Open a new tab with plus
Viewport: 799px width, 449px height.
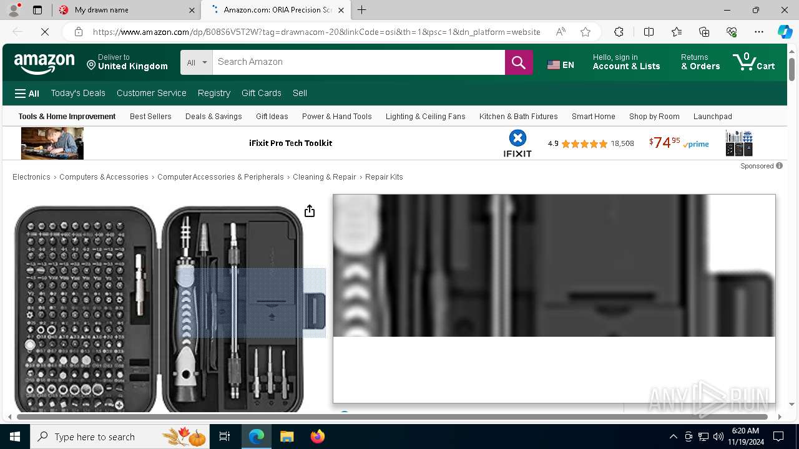point(362,10)
